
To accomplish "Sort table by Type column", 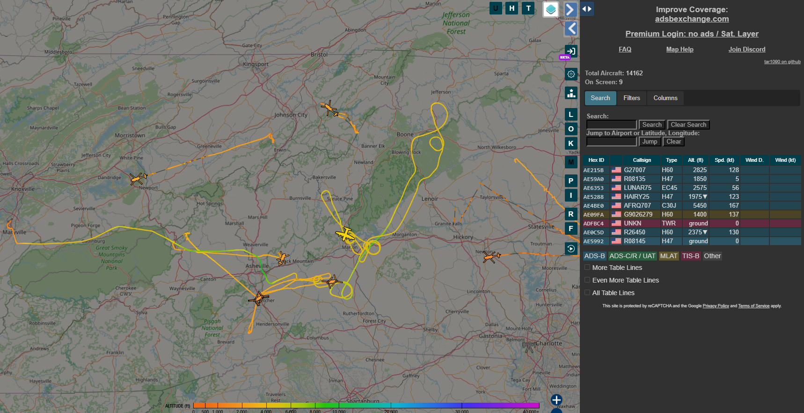I will [x=672, y=160].
